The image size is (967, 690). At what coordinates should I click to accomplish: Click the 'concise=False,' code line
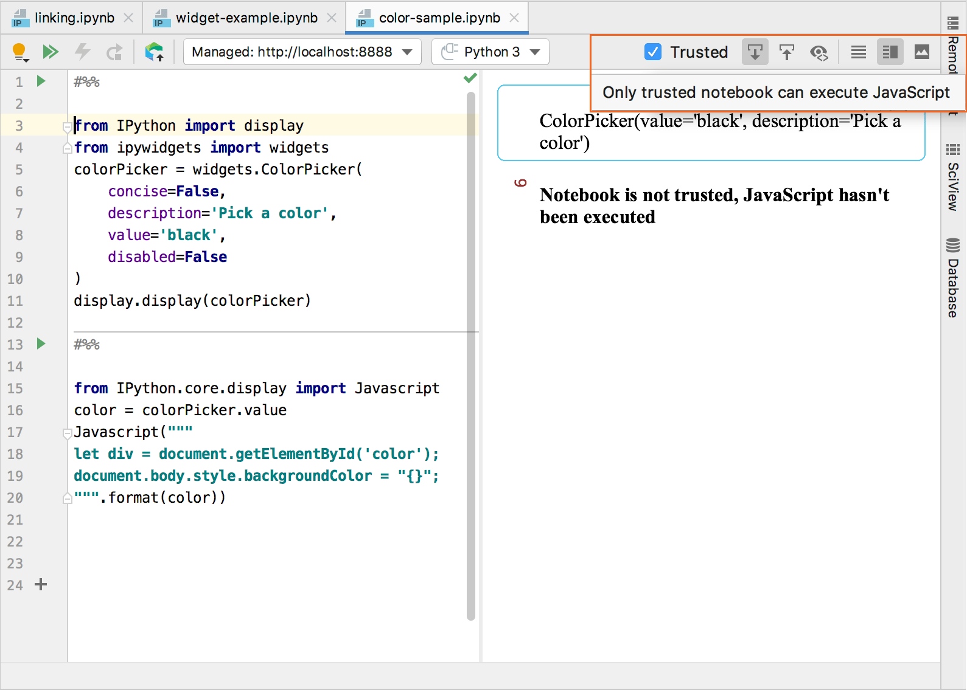[167, 191]
